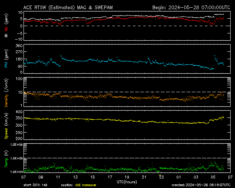Select the 19 hour tick label
This screenshot has width=235, height=188.
pos(127,177)
